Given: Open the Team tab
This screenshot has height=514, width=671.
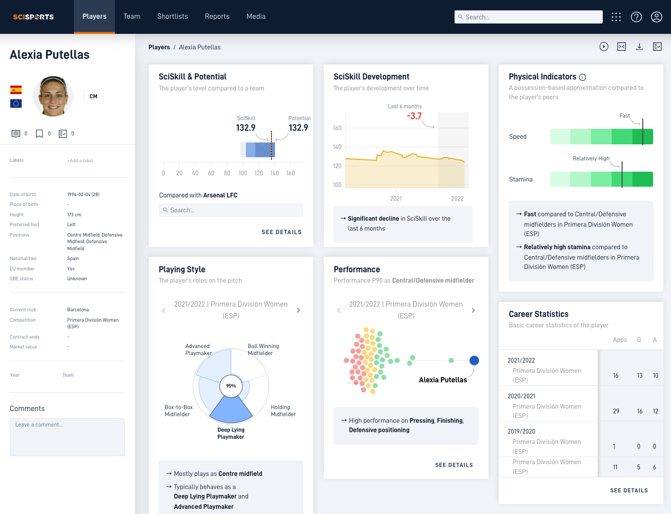Looking at the screenshot, I should [x=132, y=16].
